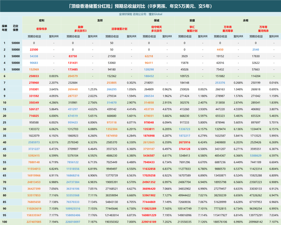281x225 pixels.
Task: Select the 宏挚传承 product header
Action: 41,29
